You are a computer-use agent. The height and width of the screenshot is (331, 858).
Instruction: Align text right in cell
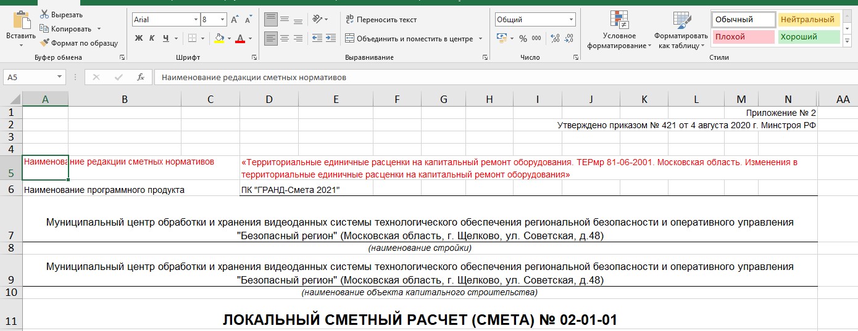[x=298, y=38]
